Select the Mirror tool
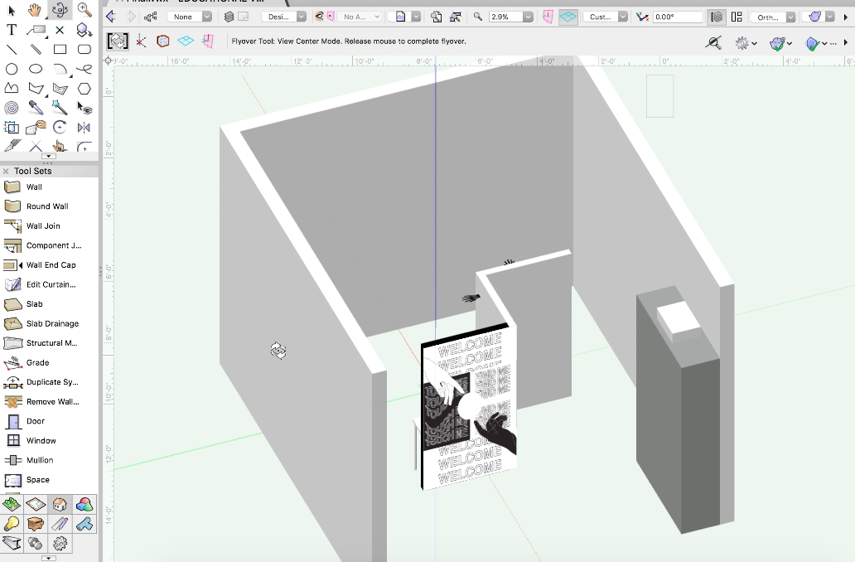855x562 pixels. 84,128
